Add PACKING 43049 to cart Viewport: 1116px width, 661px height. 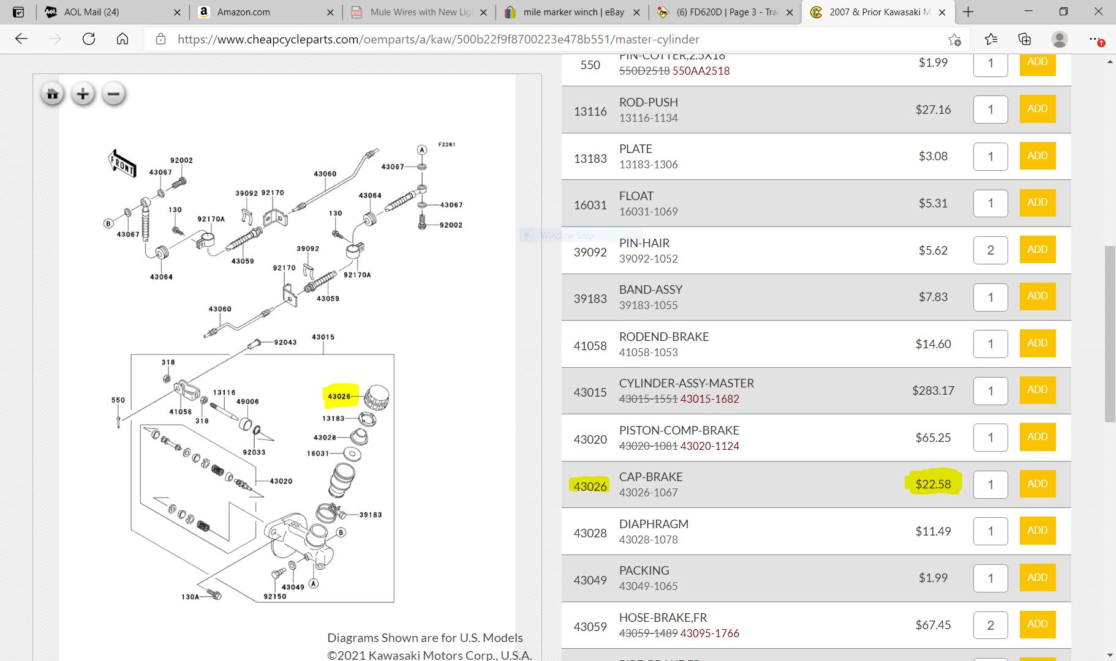[1037, 578]
